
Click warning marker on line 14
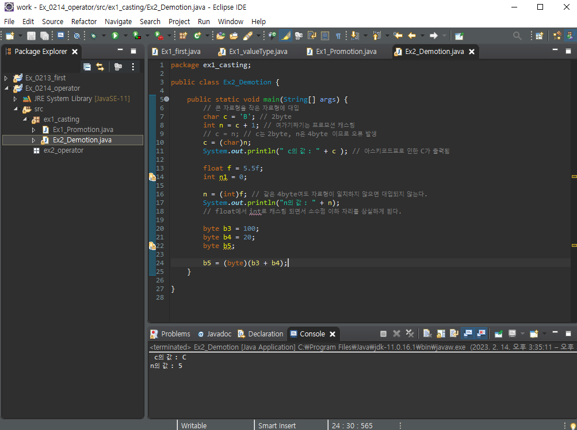tap(152, 177)
